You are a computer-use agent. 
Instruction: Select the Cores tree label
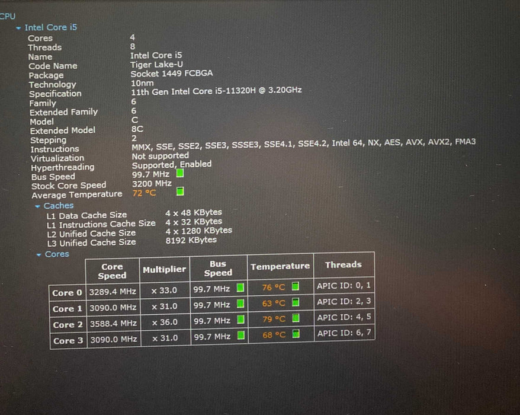(x=57, y=254)
